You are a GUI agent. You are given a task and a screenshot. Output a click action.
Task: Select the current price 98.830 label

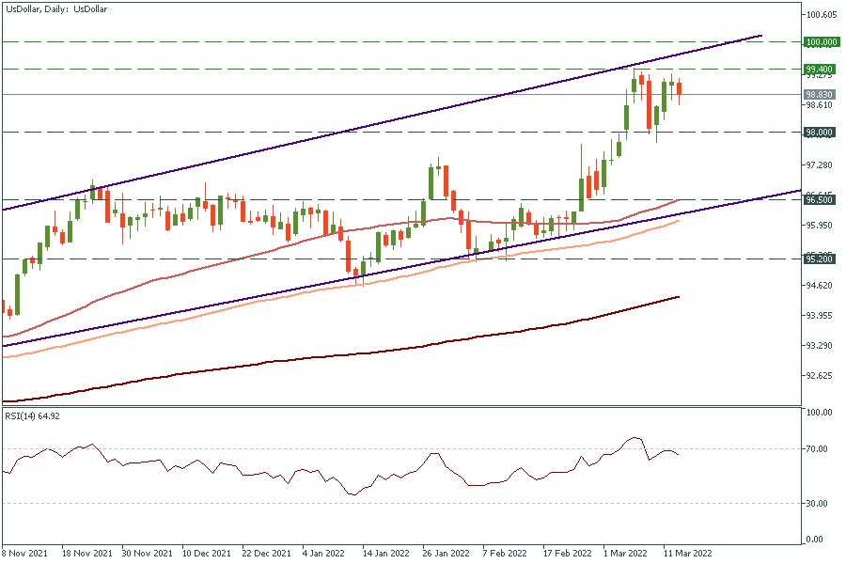(820, 95)
